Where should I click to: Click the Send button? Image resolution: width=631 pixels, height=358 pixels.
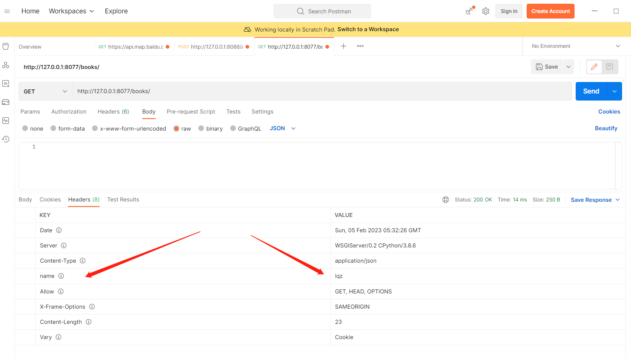(x=591, y=91)
